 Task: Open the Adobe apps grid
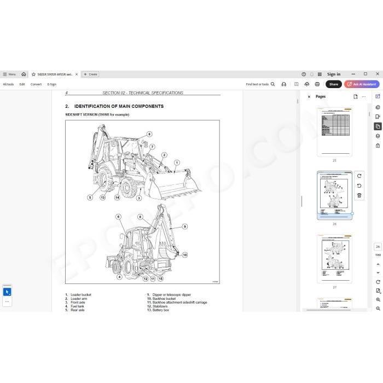tap(320, 74)
